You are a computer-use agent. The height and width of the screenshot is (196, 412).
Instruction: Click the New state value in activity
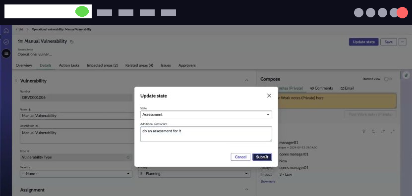(x=283, y=161)
